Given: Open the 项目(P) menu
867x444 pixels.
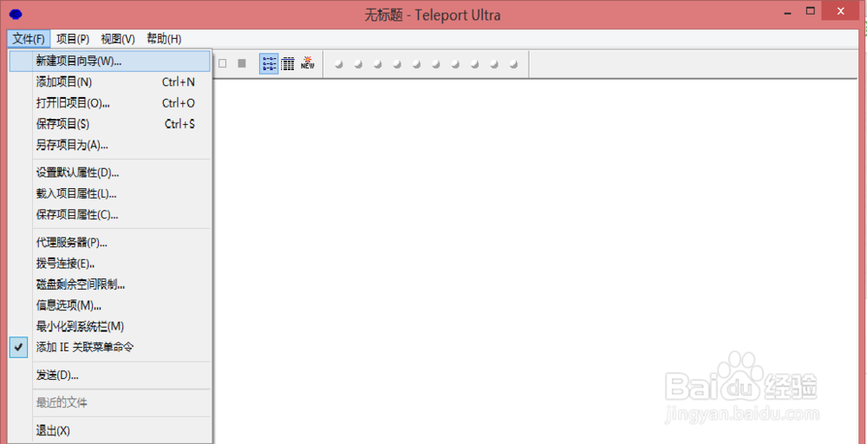Looking at the screenshot, I should [73, 39].
